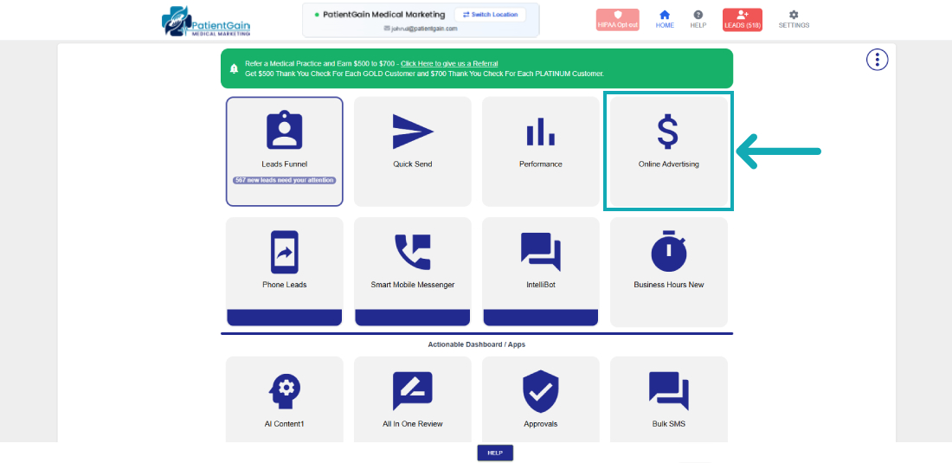Open the Business Hours New stopwatch tile
Screen dimensions: 952x463
click(668, 272)
